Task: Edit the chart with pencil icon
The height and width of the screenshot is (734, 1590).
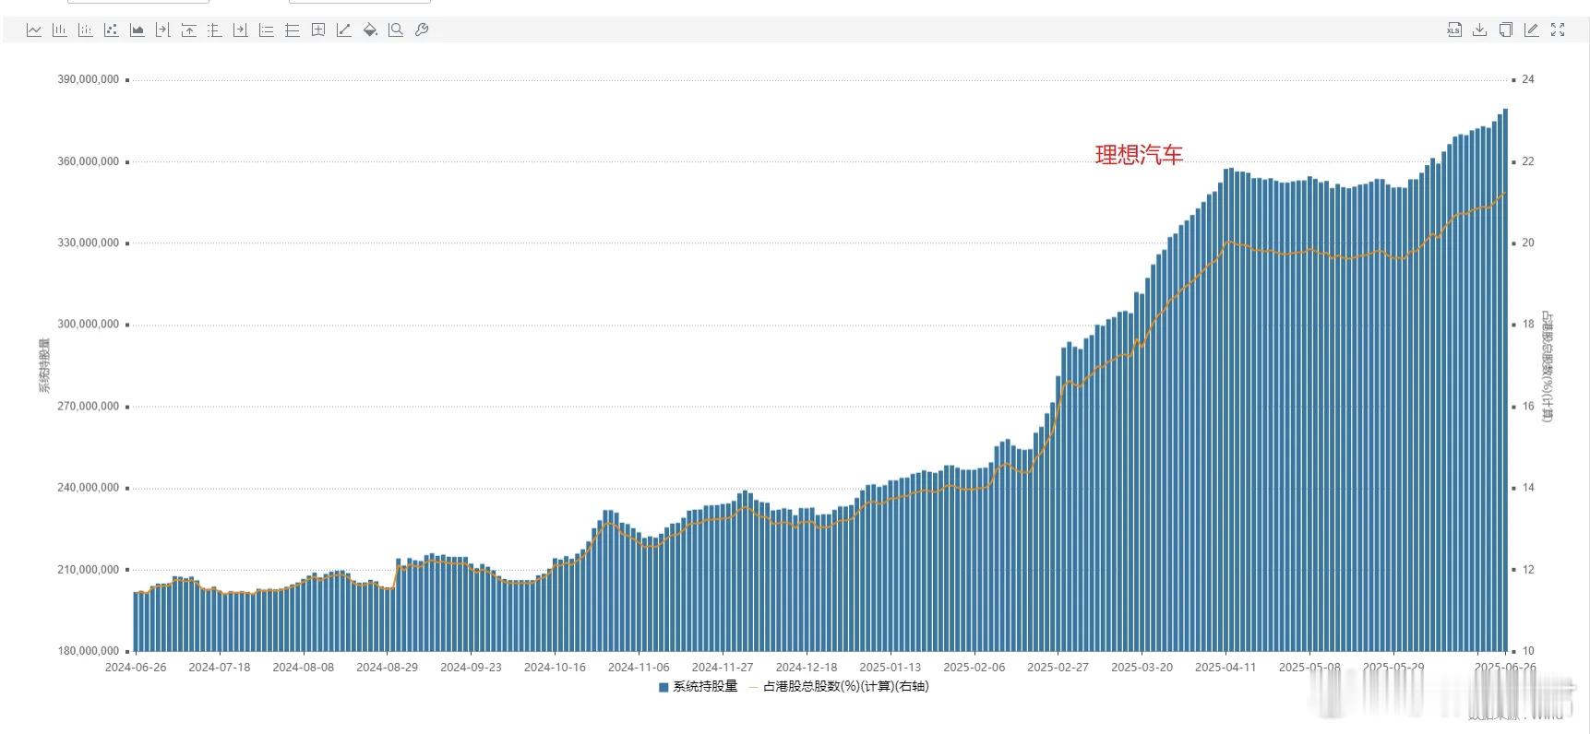Action: 1532,30
